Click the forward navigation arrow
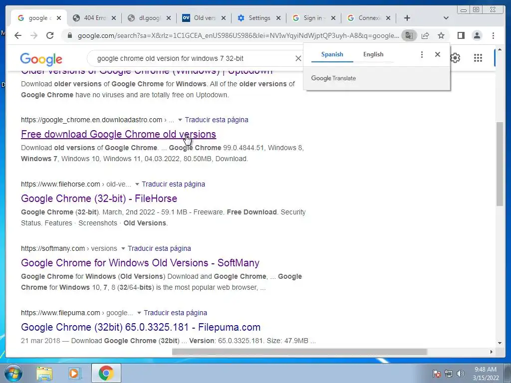This screenshot has width=511, height=383. [x=34, y=35]
